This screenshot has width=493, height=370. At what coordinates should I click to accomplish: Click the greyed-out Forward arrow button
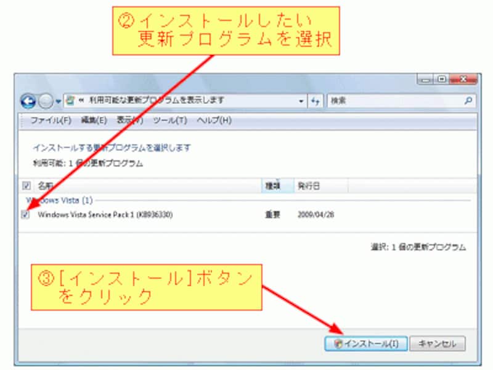[46, 101]
